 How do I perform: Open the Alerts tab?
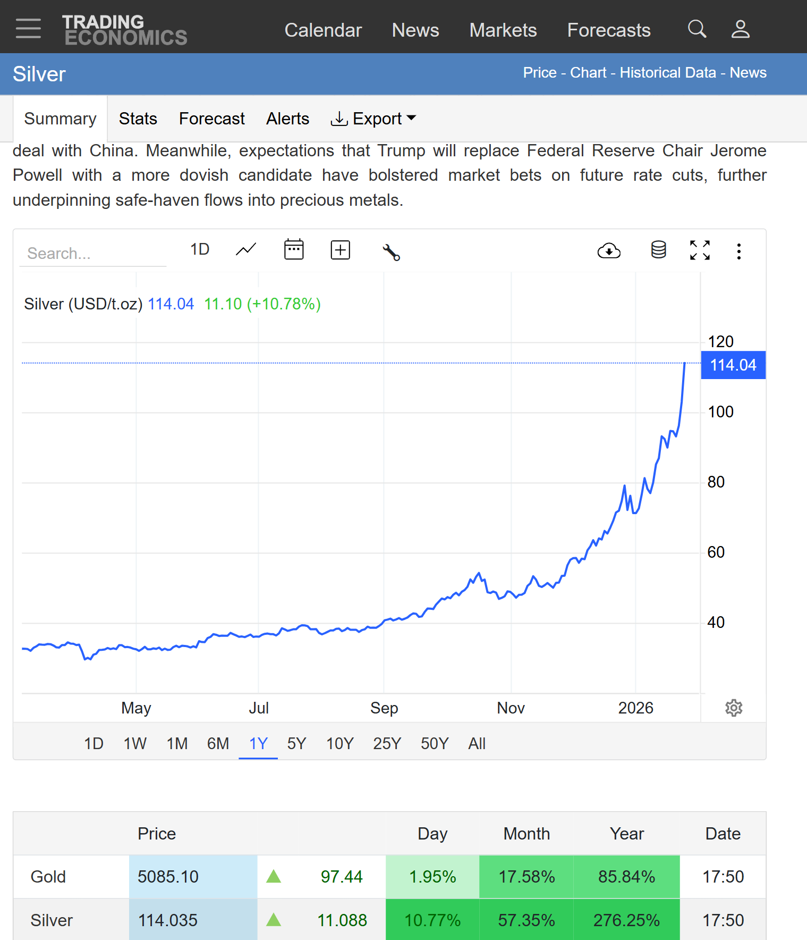click(287, 119)
